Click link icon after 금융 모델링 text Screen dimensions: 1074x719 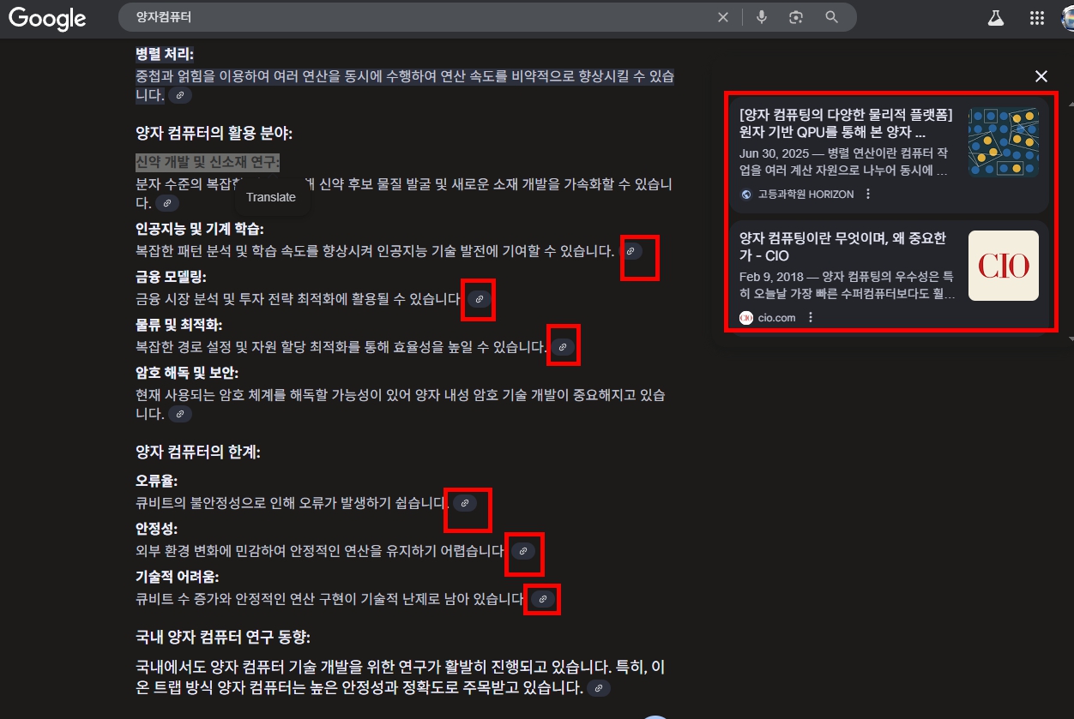pyautogui.click(x=480, y=299)
